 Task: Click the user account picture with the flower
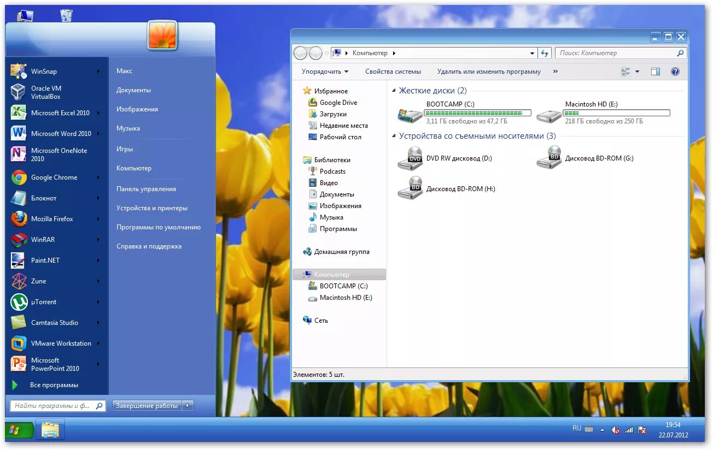162,35
